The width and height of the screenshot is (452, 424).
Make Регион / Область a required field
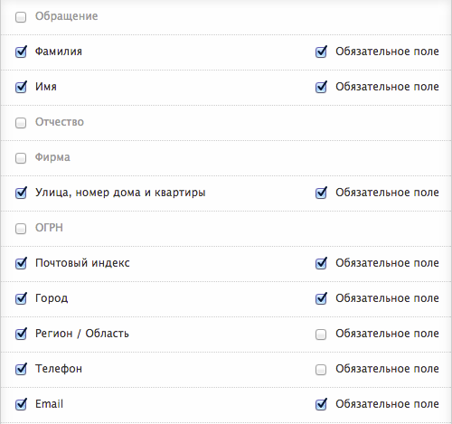321,334
